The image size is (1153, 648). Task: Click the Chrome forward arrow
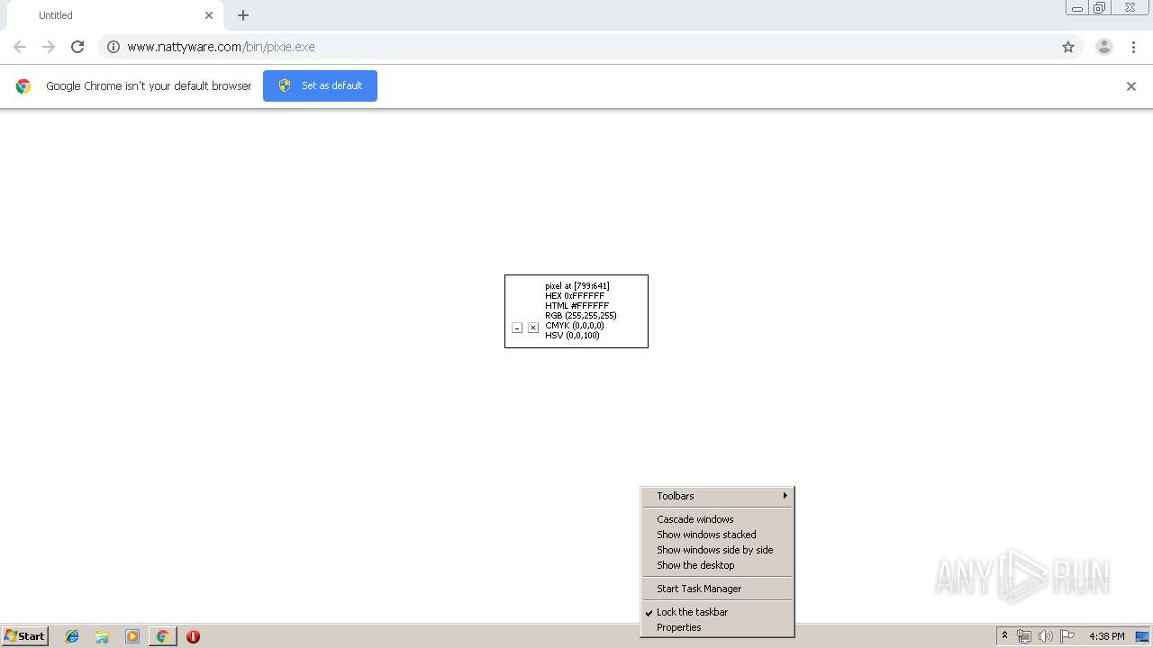[49, 47]
